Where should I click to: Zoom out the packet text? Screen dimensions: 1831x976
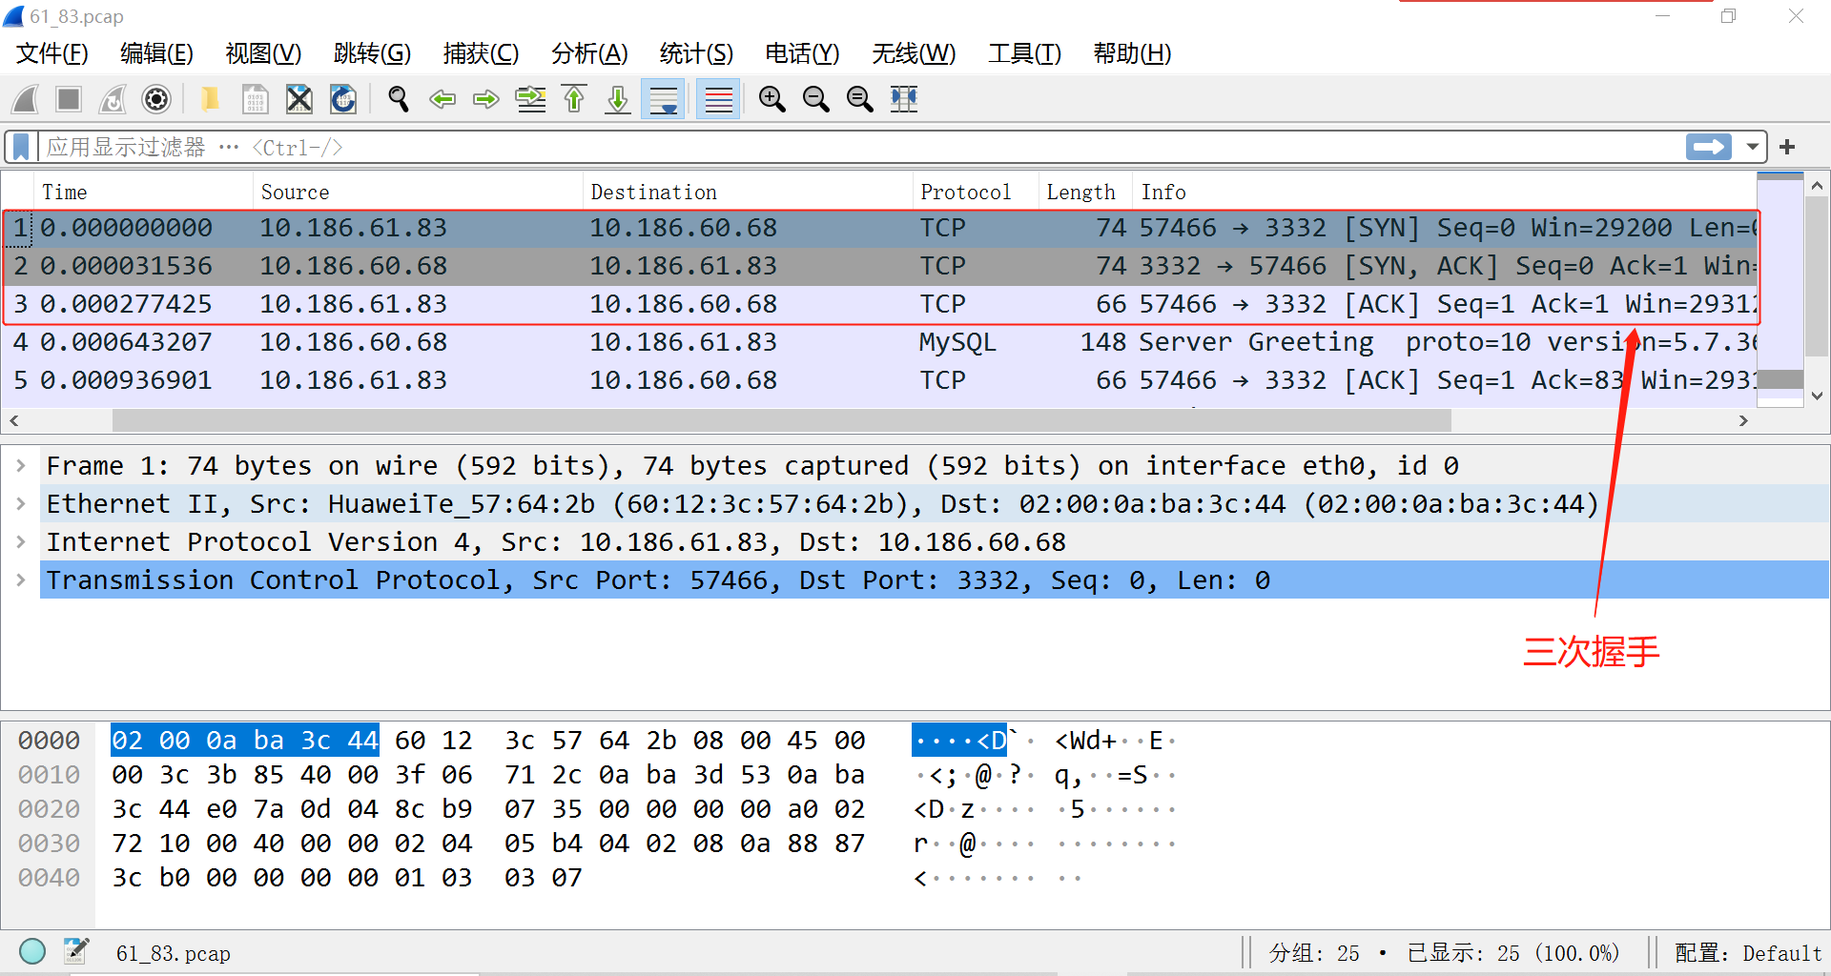click(816, 99)
